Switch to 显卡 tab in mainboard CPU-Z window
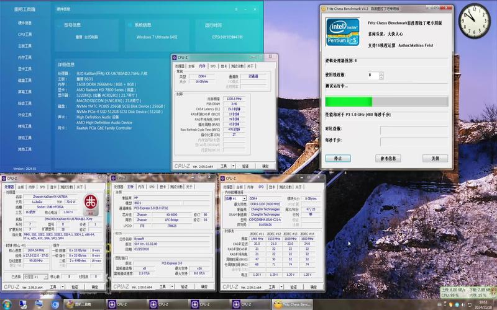 (163, 187)
